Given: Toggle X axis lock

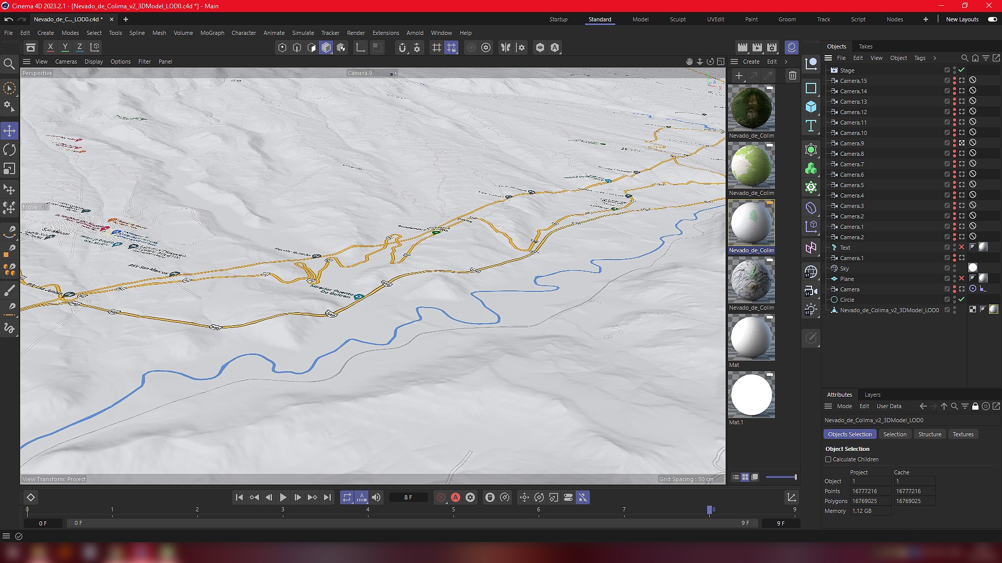Looking at the screenshot, I should (x=50, y=47).
